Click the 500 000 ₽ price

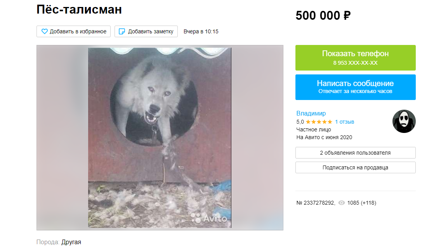(323, 16)
